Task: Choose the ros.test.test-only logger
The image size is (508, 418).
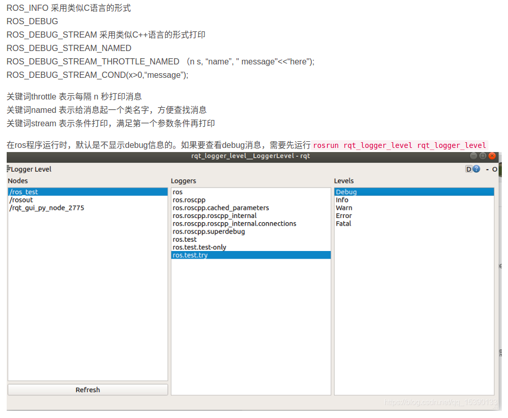Action: [x=200, y=247]
